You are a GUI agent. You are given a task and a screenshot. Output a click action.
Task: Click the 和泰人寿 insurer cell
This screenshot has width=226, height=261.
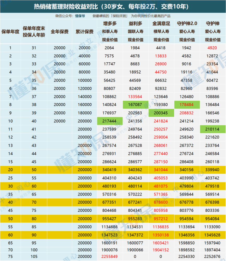click(x=110, y=32)
